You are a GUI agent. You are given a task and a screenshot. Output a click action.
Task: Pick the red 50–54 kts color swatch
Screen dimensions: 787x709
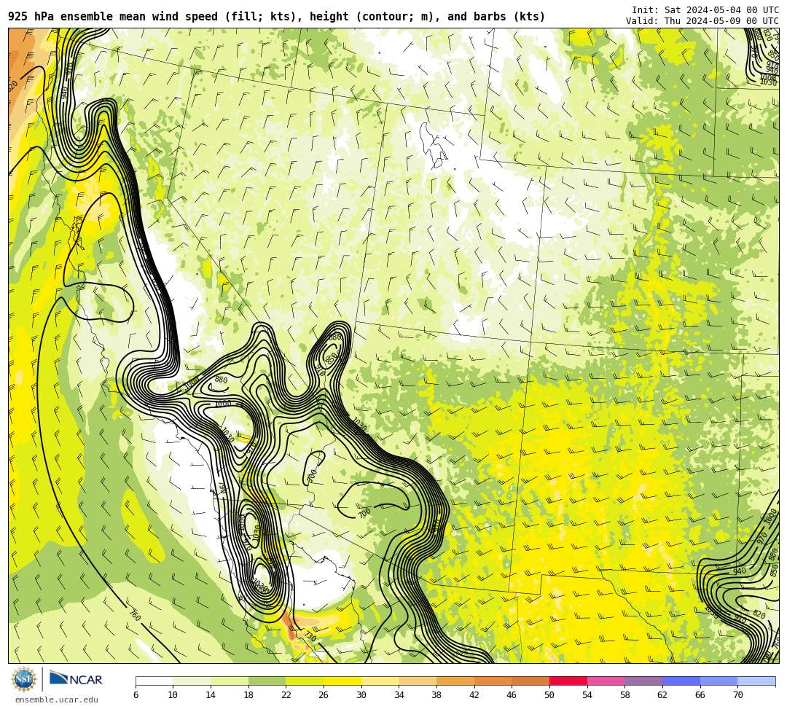[x=568, y=681]
